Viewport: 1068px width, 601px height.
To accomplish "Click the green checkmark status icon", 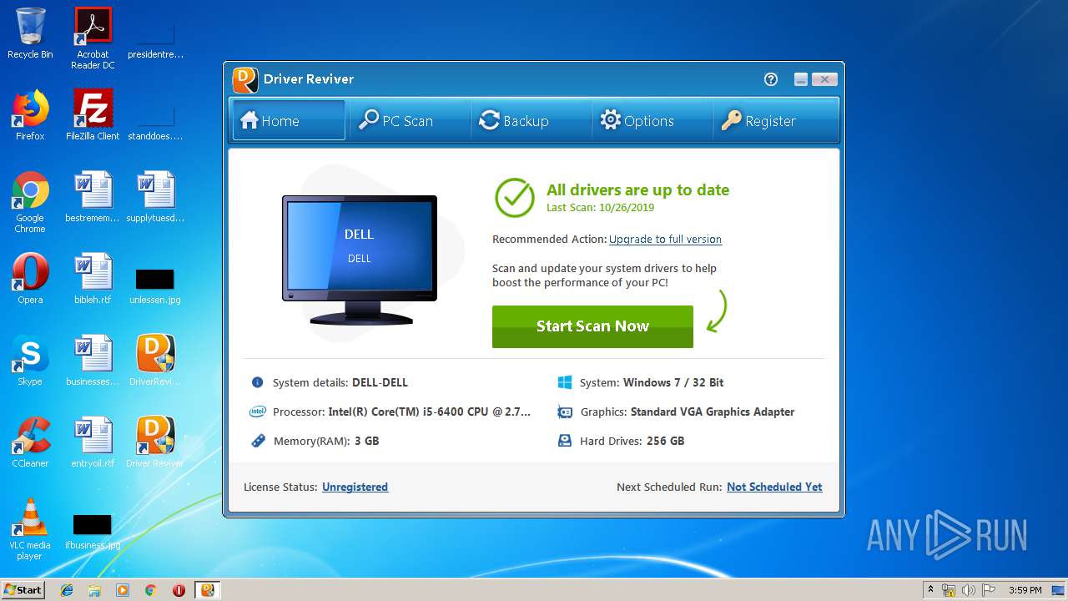I will point(515,198).
